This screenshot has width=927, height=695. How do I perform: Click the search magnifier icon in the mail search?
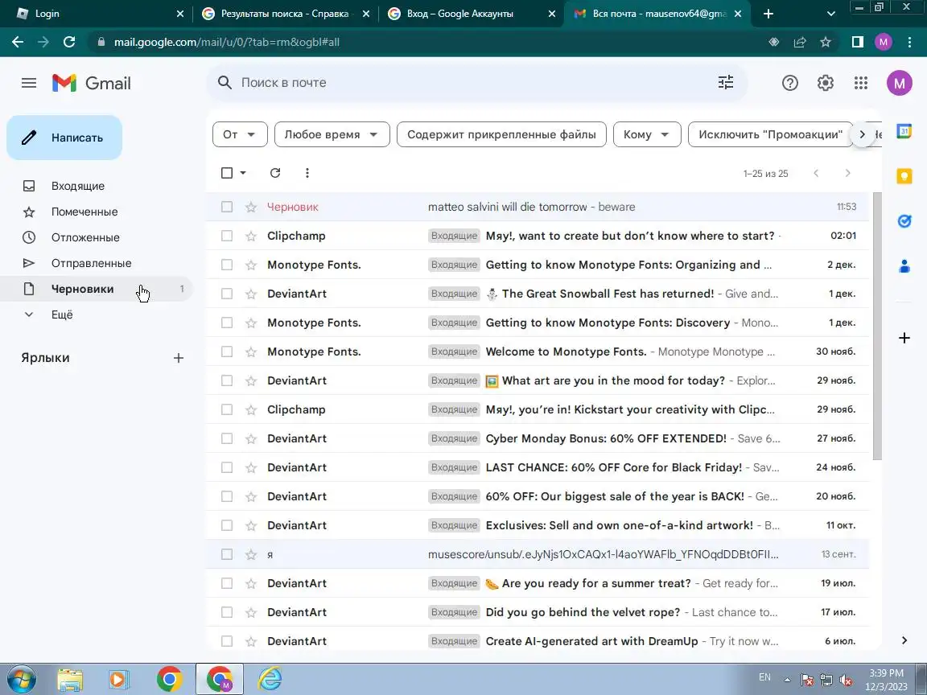(x=225, y=83)
